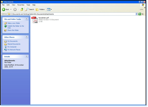Click Make a new folder link
The image size is (148, 107).
tap(14, 23)
